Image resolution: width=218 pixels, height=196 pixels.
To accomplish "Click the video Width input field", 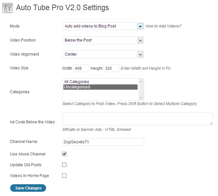I will (81, 68).
